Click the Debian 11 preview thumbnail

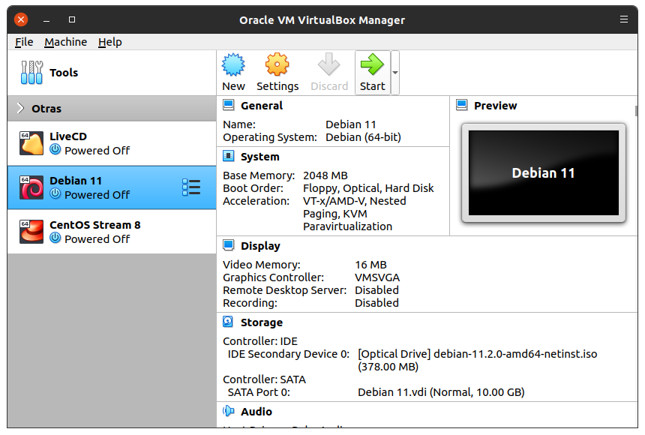[543, 173]
